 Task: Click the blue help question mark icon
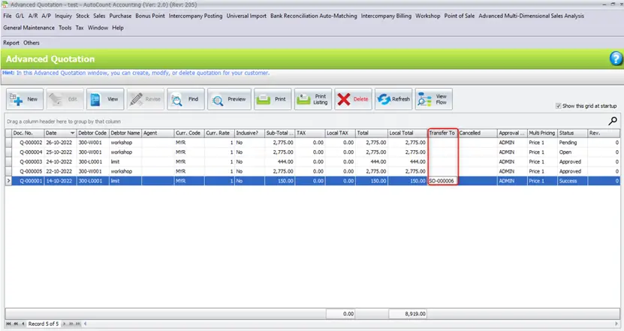(x=616, y=59)
